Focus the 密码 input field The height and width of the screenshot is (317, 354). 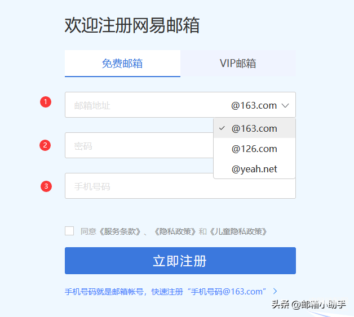tap(139, 145)
